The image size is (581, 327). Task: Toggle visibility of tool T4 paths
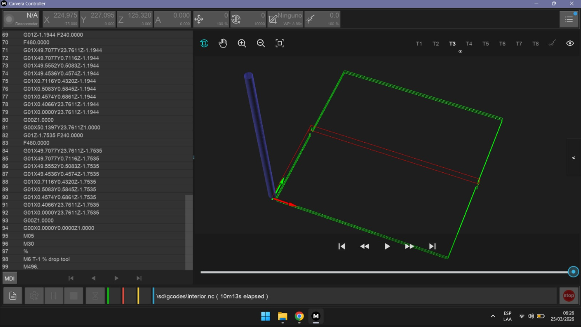pos(469,44)
